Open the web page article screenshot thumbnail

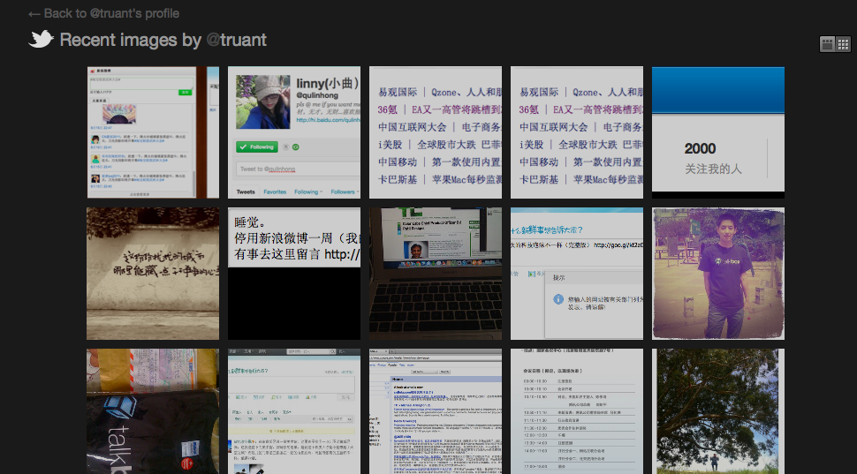pos(436,411)
